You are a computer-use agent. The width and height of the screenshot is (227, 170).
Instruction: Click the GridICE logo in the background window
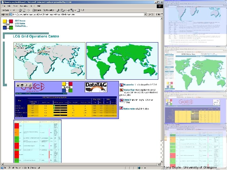(x=186, y=102)
